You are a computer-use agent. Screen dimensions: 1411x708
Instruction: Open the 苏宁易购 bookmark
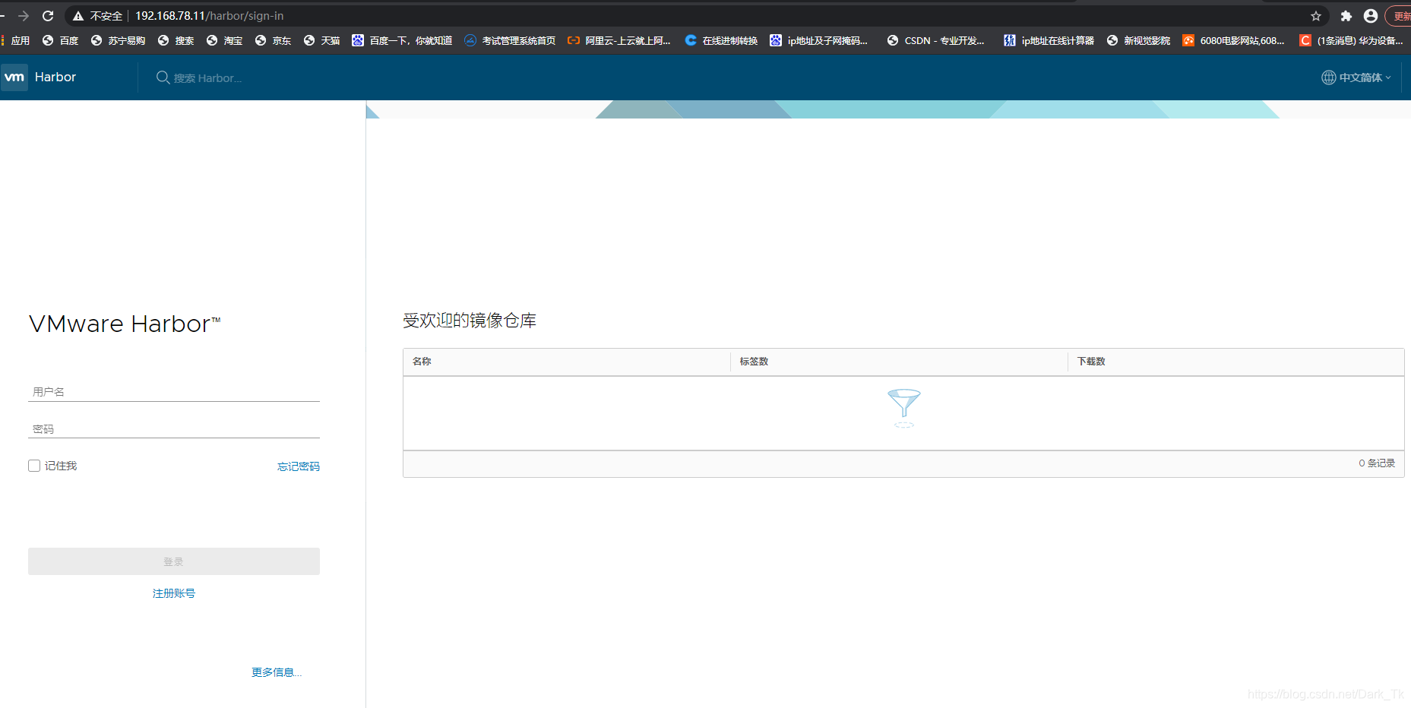pyautogui.click(x=118, y=41)
